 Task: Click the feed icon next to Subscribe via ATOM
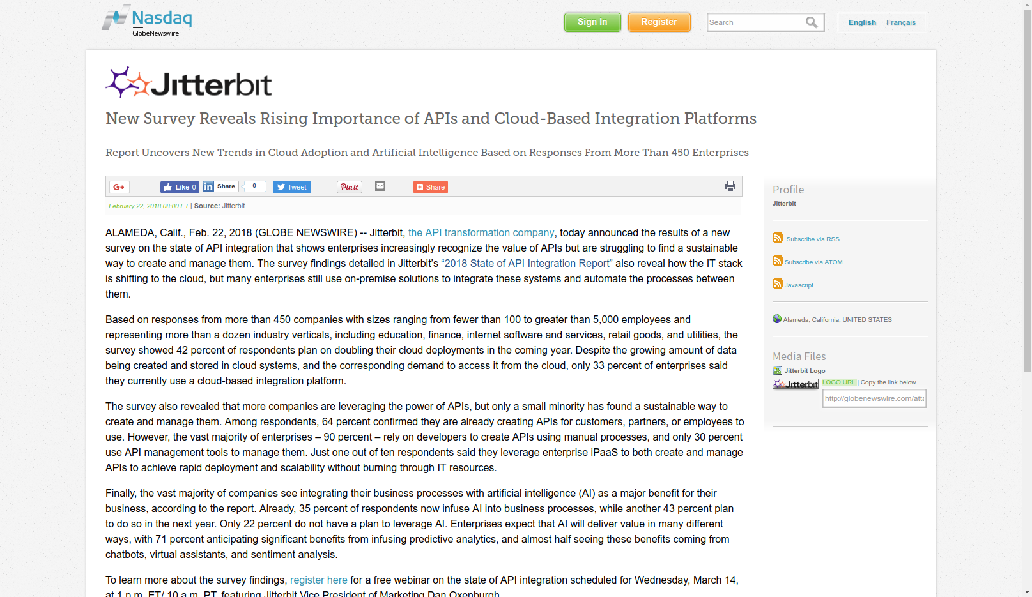[x=778, y=261]
